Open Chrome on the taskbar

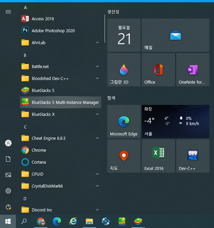(x=41, y=221)
